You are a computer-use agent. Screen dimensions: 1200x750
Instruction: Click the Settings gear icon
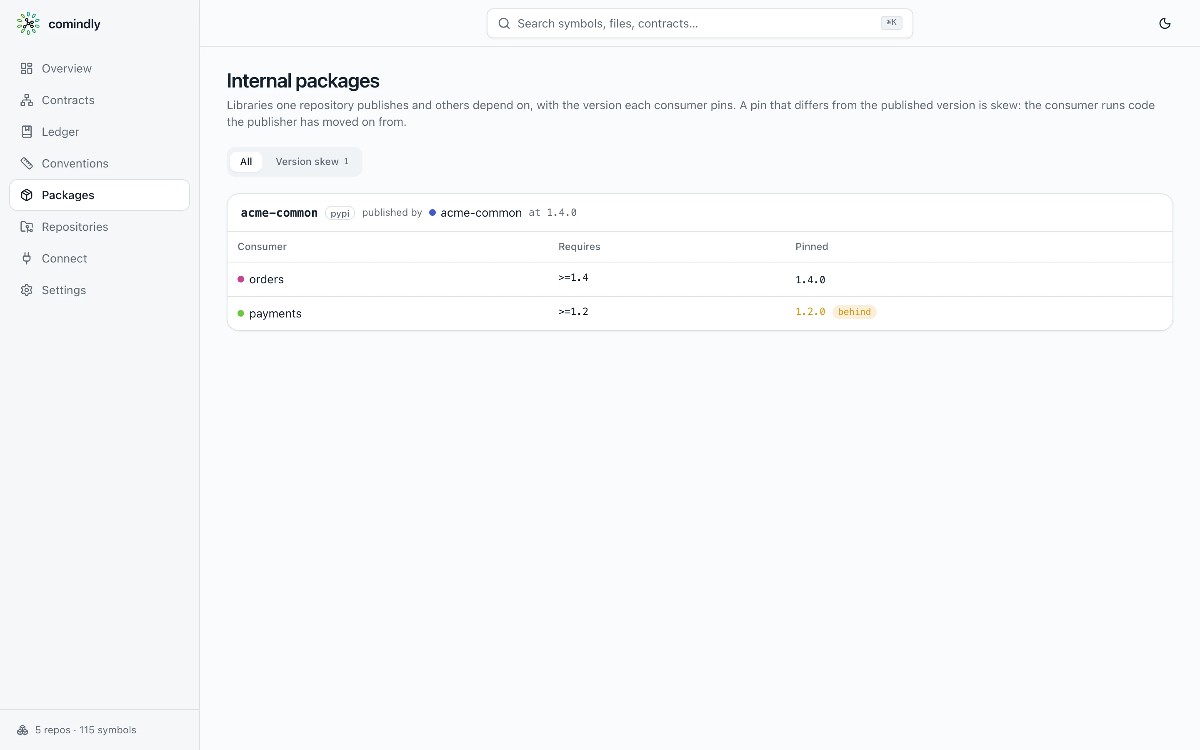point(27,290)
